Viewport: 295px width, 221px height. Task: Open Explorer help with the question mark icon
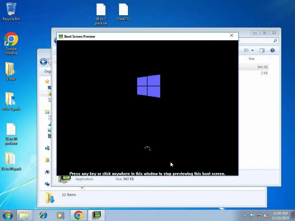(273, 50)
